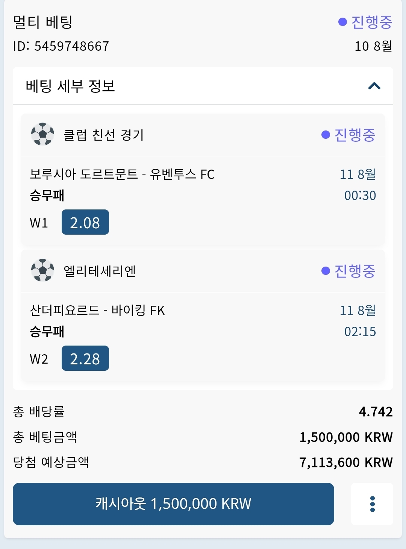Image resolution: width=406 pixels, height=549 pixels.
Task: Click the soccer ball icon for 엘리테세리엔
Action: click(42, 270)
